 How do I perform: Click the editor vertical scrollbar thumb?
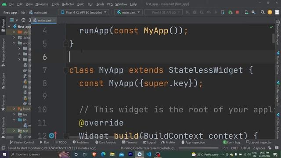273,38
